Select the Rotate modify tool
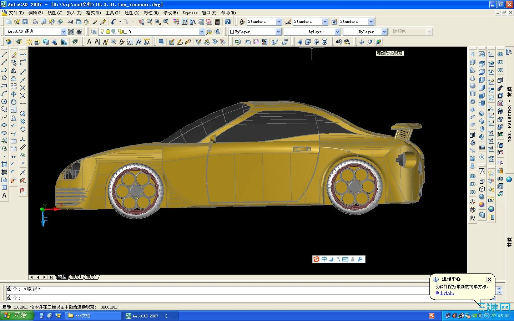Screen dimensions: 514x321 14,102
